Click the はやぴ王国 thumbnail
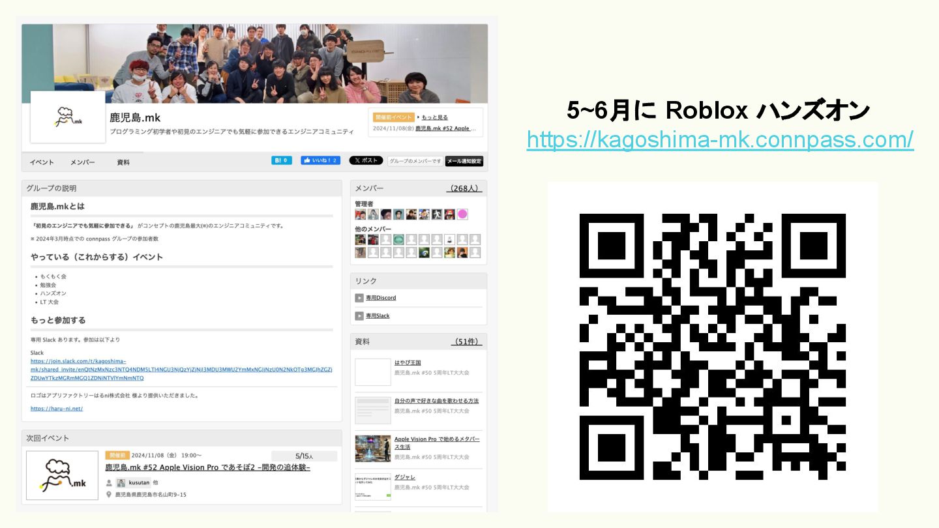939x528 pixels. click(x=373, y=372)
